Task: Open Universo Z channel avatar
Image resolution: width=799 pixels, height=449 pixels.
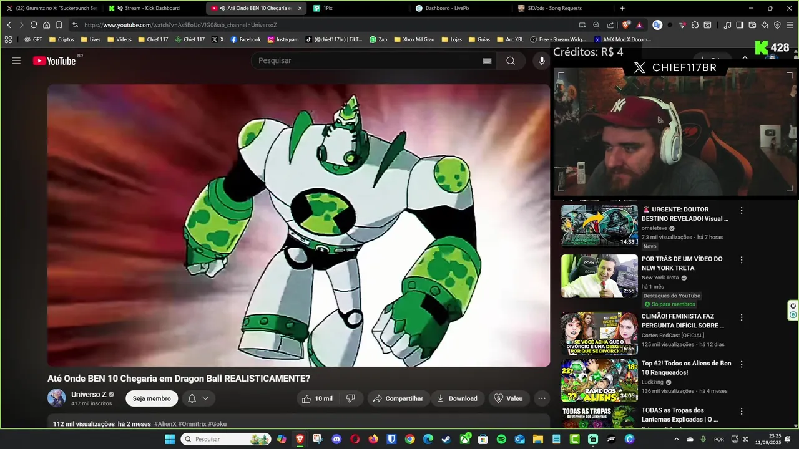Action: click(57, 398)
